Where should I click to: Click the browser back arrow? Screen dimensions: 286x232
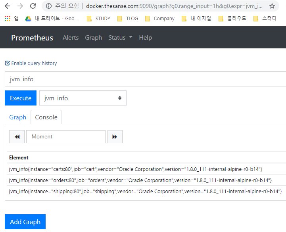[x=8, y=6]
